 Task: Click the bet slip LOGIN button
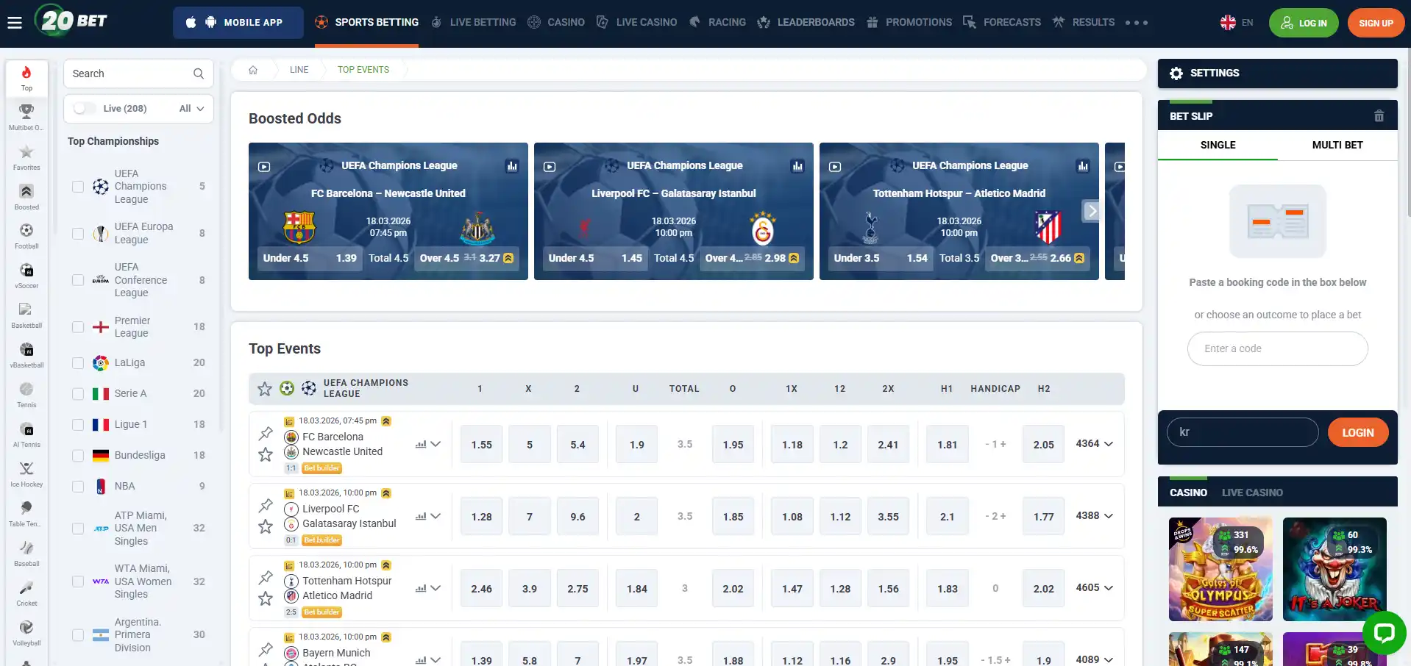point(1357,433)
